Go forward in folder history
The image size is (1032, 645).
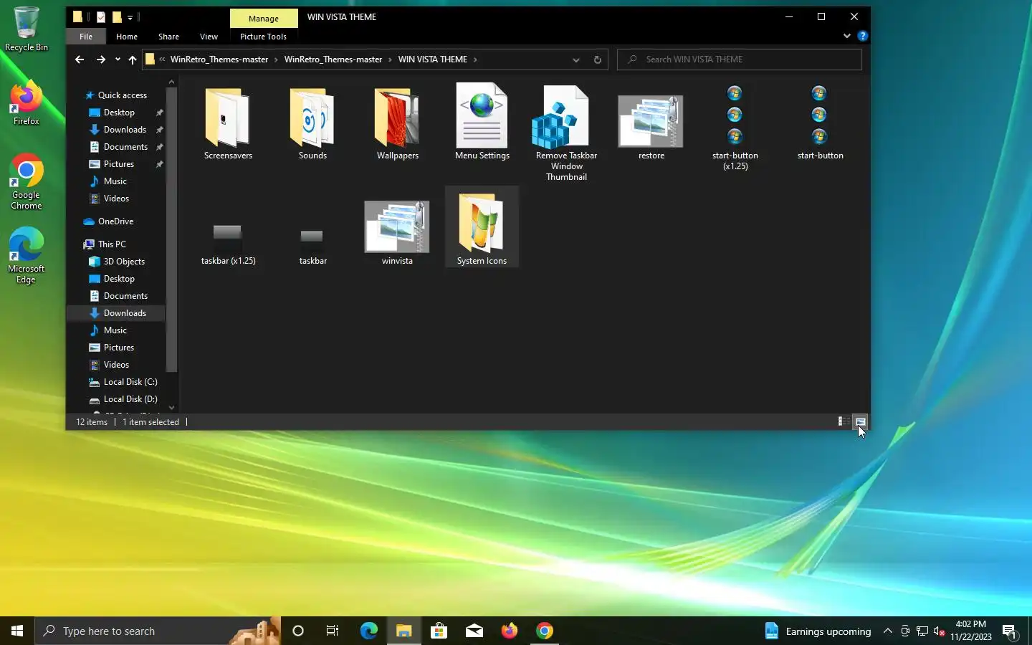[101, 59]
